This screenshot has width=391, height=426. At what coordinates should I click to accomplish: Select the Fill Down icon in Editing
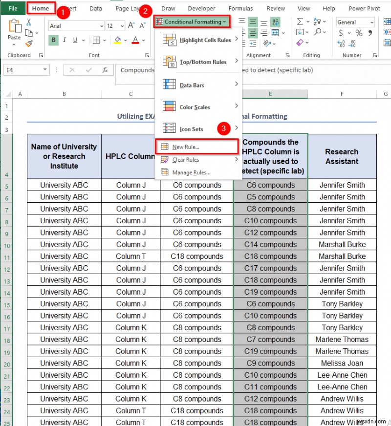point(300,31)
